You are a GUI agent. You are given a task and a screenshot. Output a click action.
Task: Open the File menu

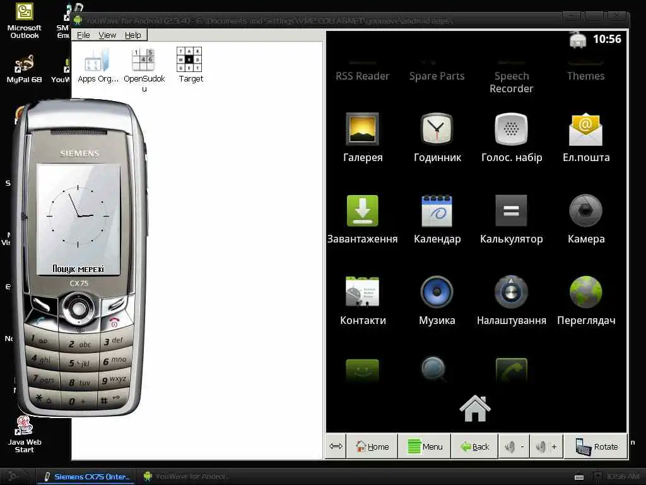(83, 35)
